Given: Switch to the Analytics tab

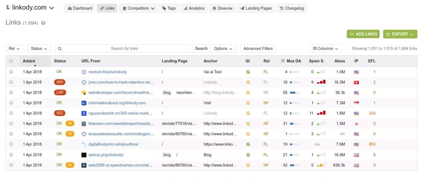Looking at the screenshot, I should pyautogui.click(x=194, y=8).
